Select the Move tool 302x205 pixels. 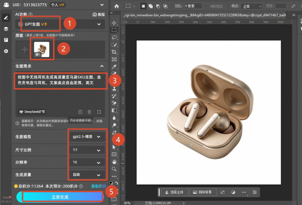point(114,23)
